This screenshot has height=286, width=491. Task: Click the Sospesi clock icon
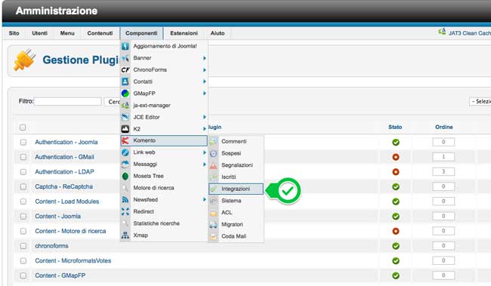click(x=213, y=153)
